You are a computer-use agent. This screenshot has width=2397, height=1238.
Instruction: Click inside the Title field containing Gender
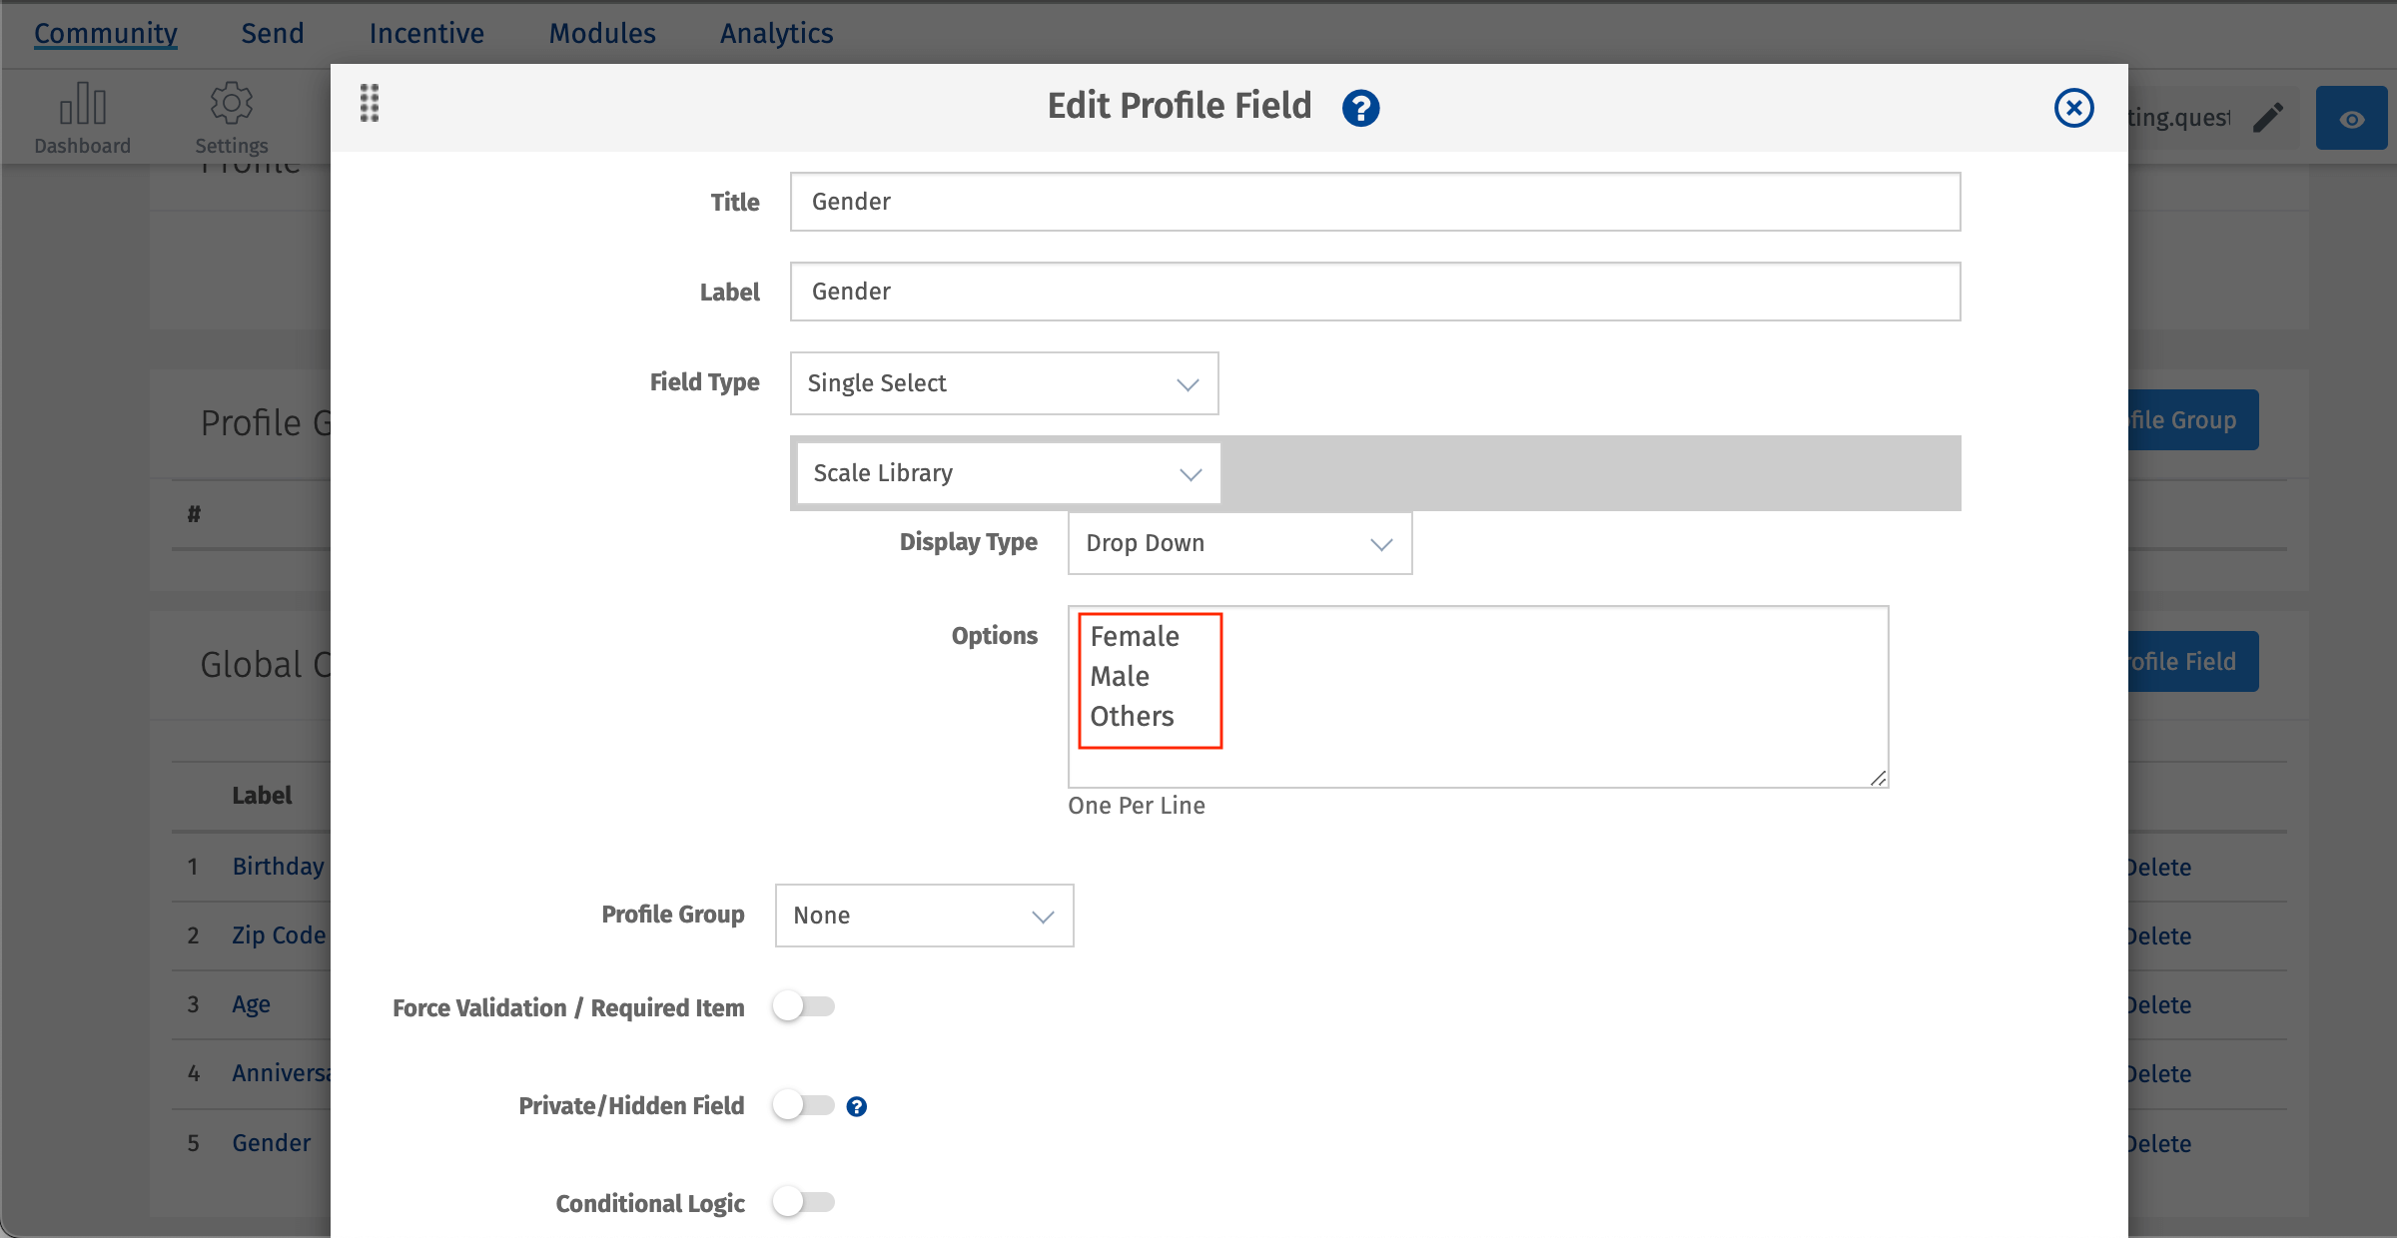coord(1374,202)
